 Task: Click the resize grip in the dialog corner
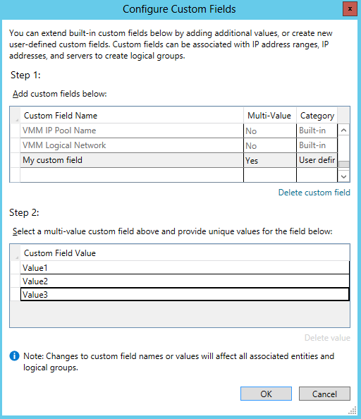pyautogui.click(x=353, y=411)
